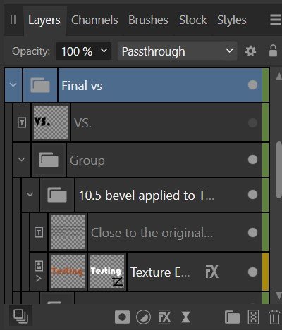Collapse the 10.5 bevel applied group
The height and width of the screenshot is (330, 282).
30,194
